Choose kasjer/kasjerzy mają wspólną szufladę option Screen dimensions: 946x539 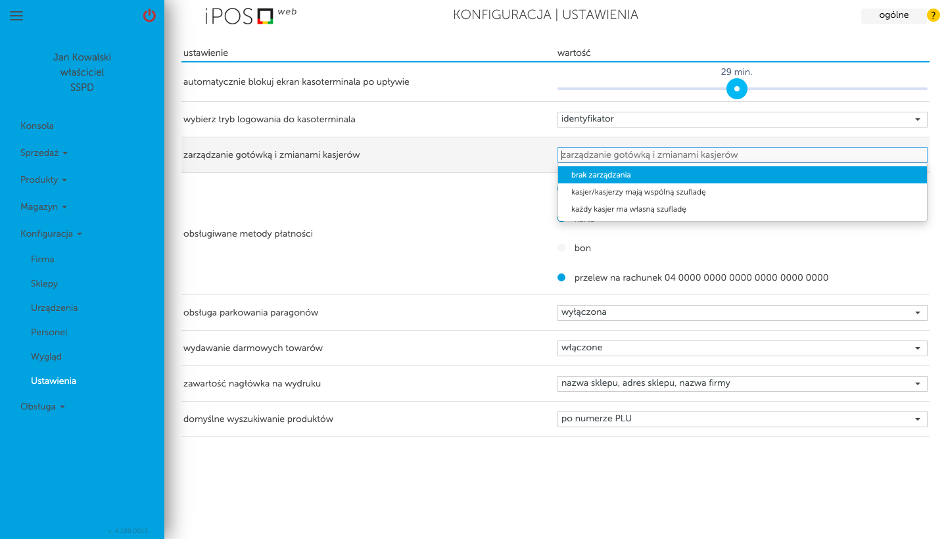(x=742, y=192)
